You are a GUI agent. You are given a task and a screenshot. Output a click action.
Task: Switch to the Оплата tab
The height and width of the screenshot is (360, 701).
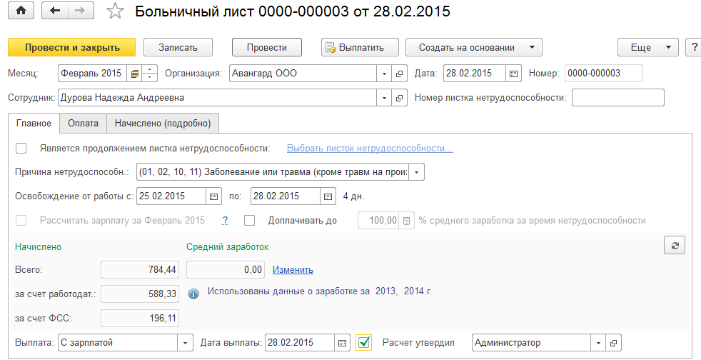(83, 123)
